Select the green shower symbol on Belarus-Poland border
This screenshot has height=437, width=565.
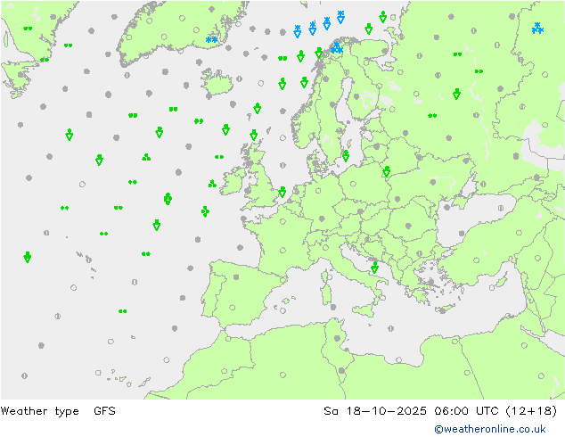tap(387, 171)
